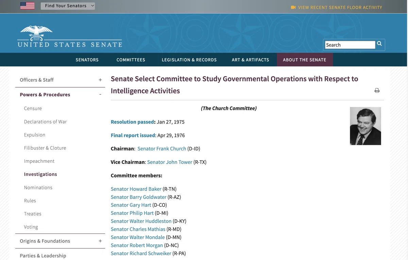Click the United States Senate eagle logo
This screenshot has width=408, height=260.
point(70,37)
